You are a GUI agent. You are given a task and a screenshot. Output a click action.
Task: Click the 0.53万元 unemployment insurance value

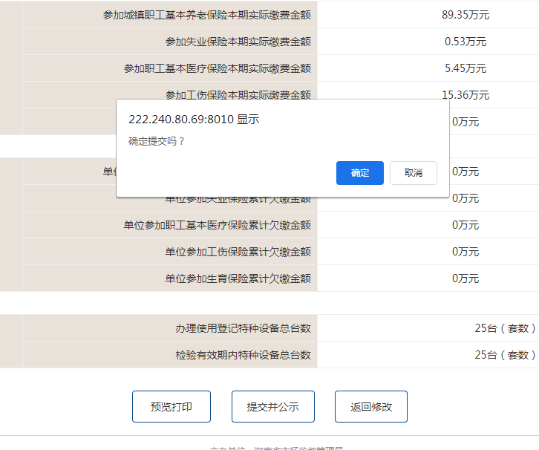[x=465, y=42]
